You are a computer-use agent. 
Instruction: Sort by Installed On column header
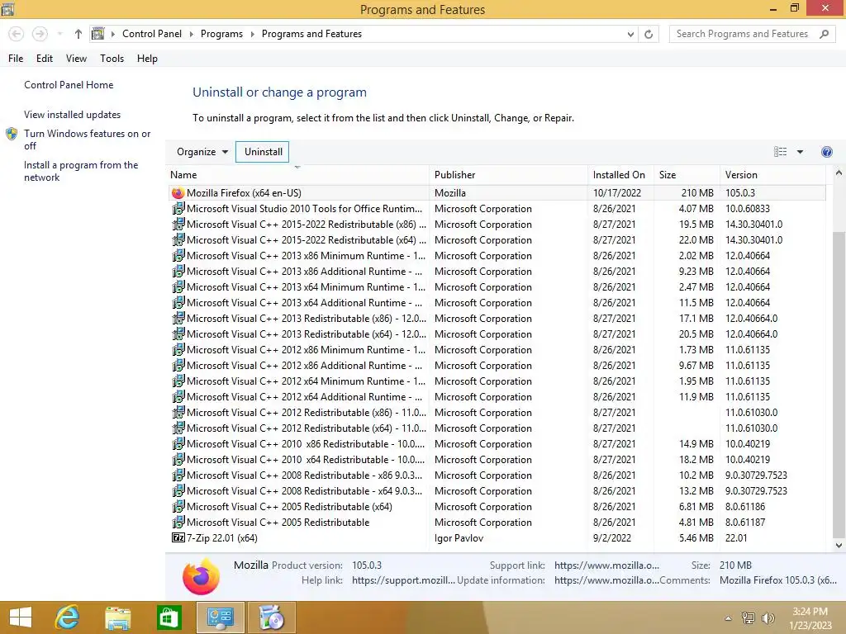coord(620,175)
